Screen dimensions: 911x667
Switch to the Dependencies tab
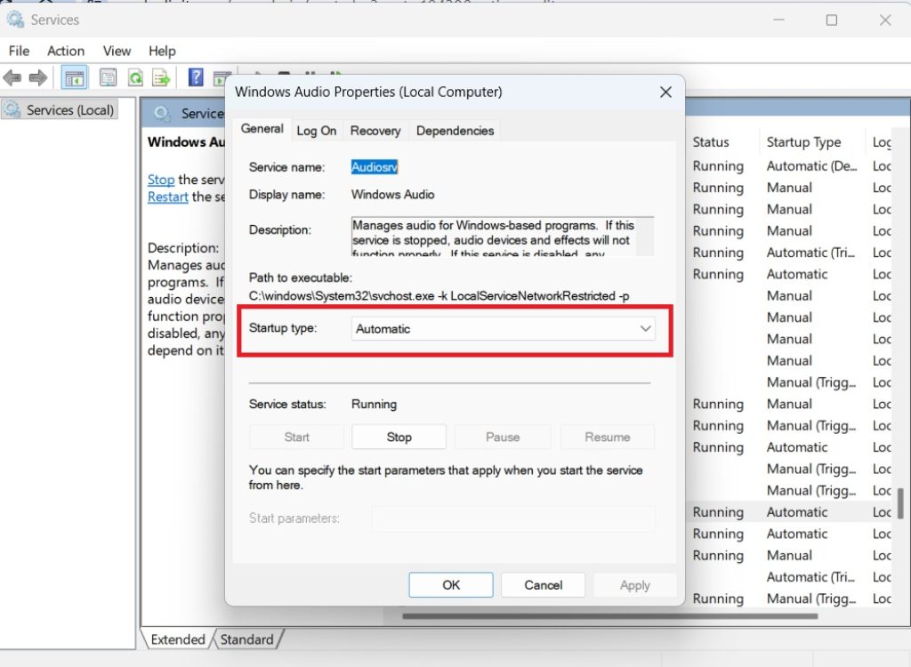pos(455,131)
